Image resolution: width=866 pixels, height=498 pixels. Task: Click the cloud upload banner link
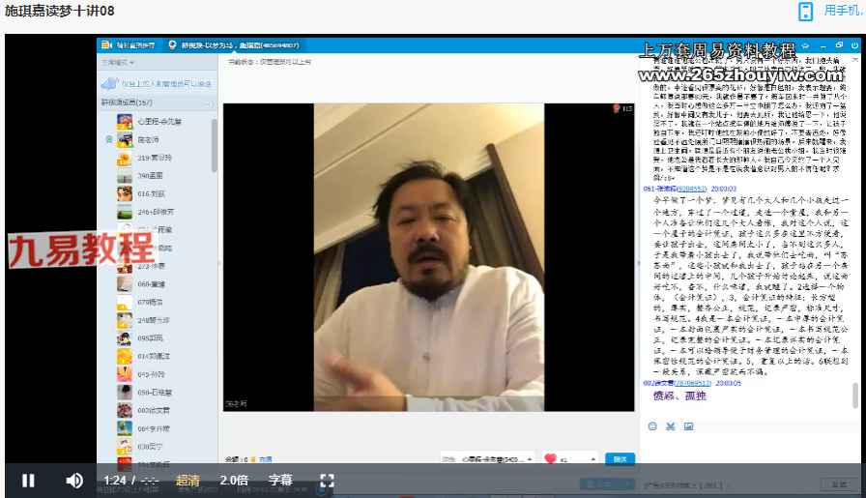click(x=158, y=83)
